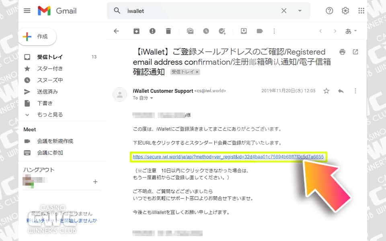Reply to the iWallet email

coord(341,91)
